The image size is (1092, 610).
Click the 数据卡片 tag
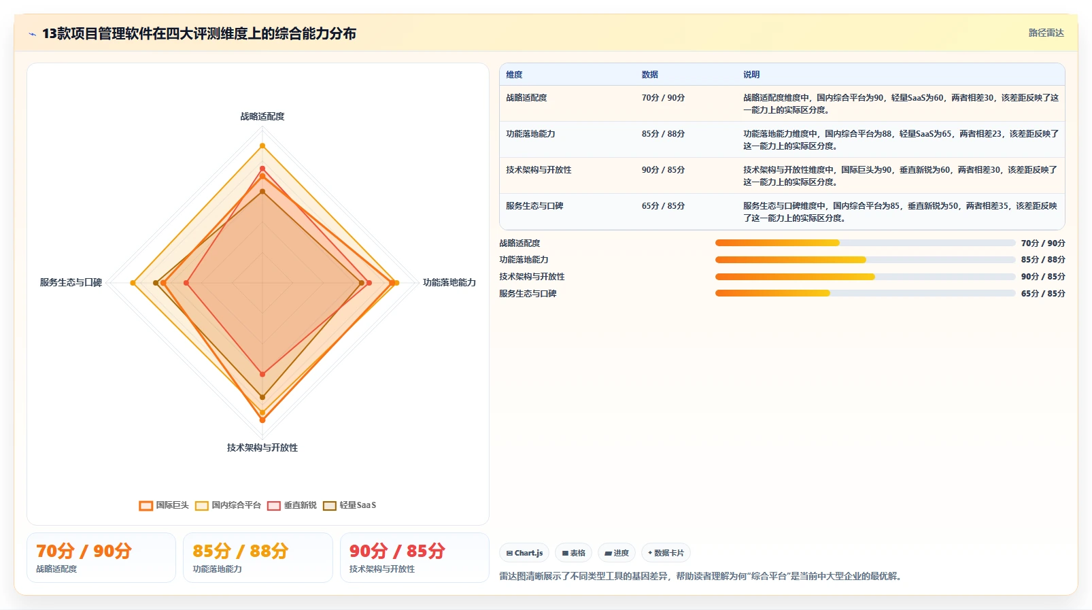pos(666,553)
